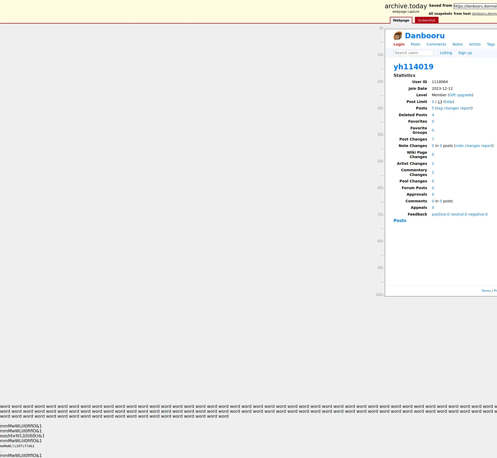
Task: Open the users Listing link
Action: pyautogui.click(x=446, y=53)
